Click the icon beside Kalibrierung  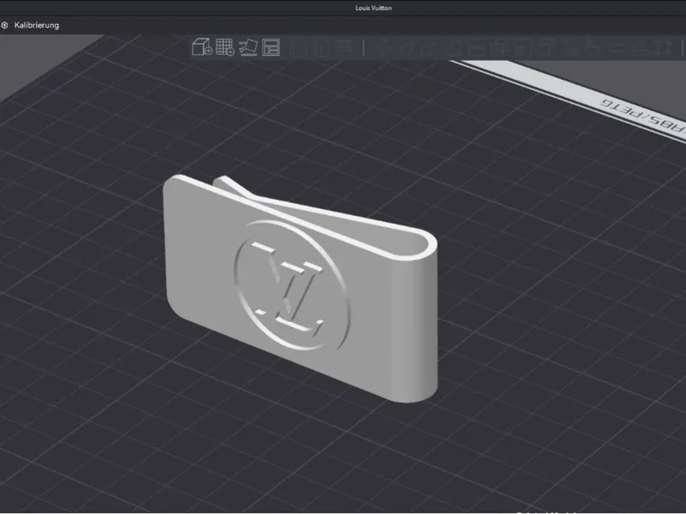[x=4, y=26]
